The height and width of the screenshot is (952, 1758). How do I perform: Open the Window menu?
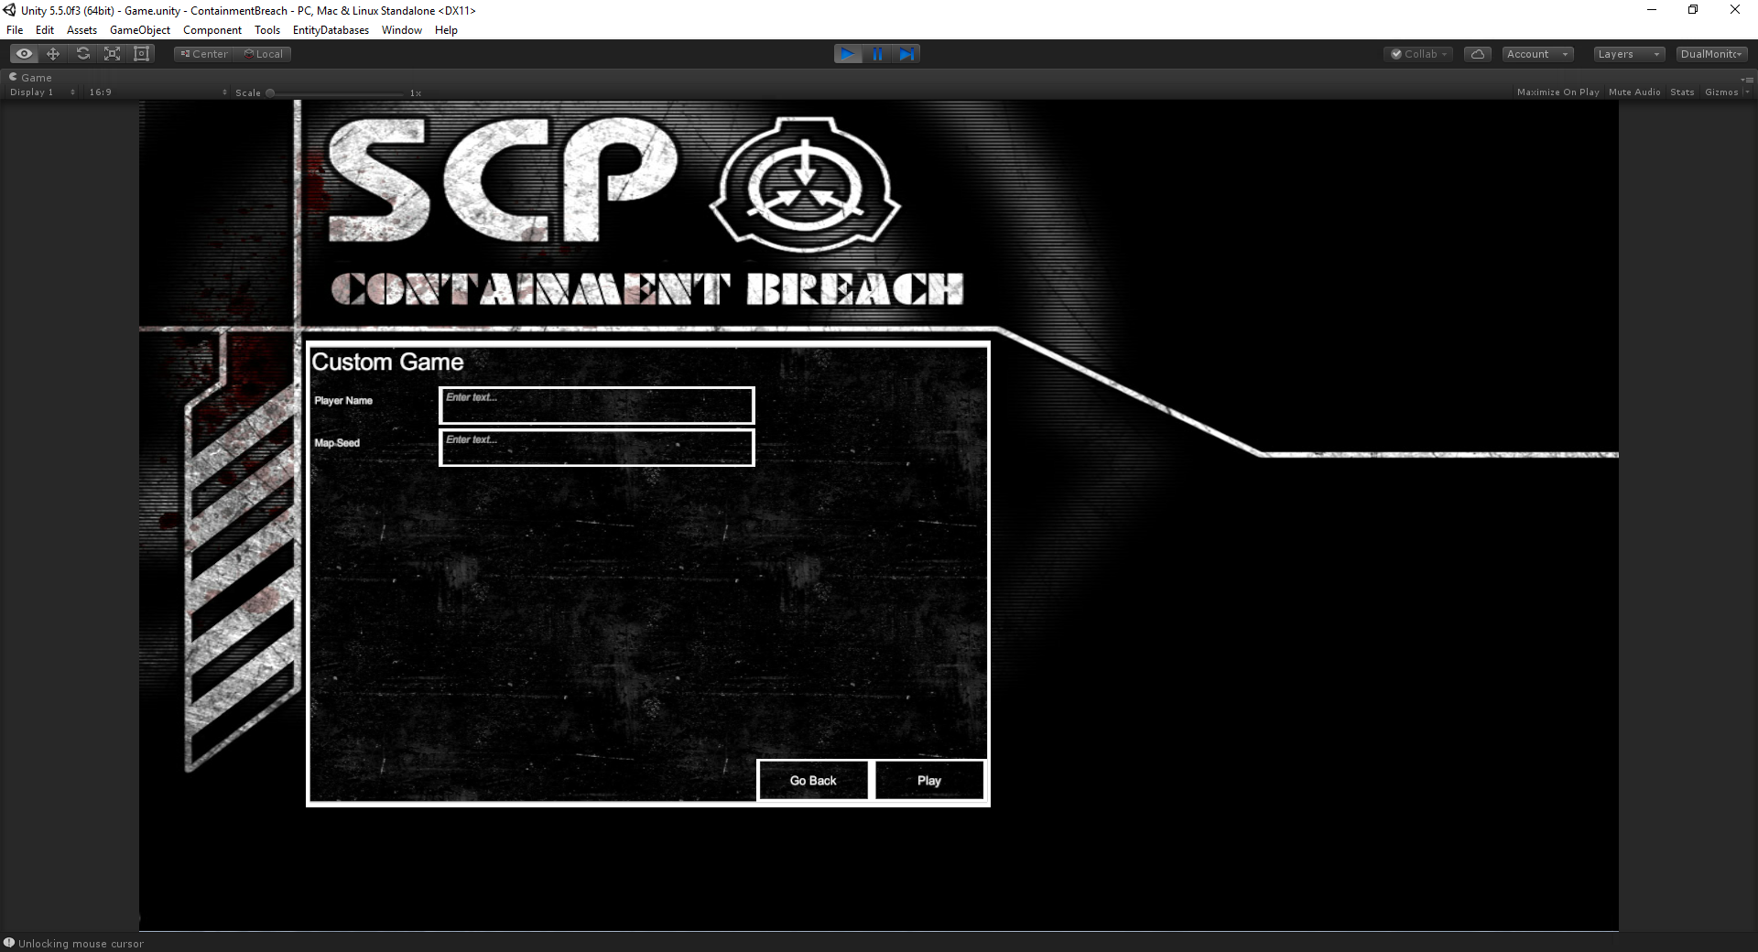click(x=402, y=30)
